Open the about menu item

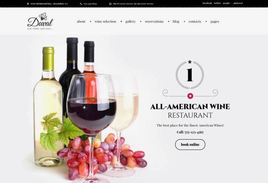81,21
